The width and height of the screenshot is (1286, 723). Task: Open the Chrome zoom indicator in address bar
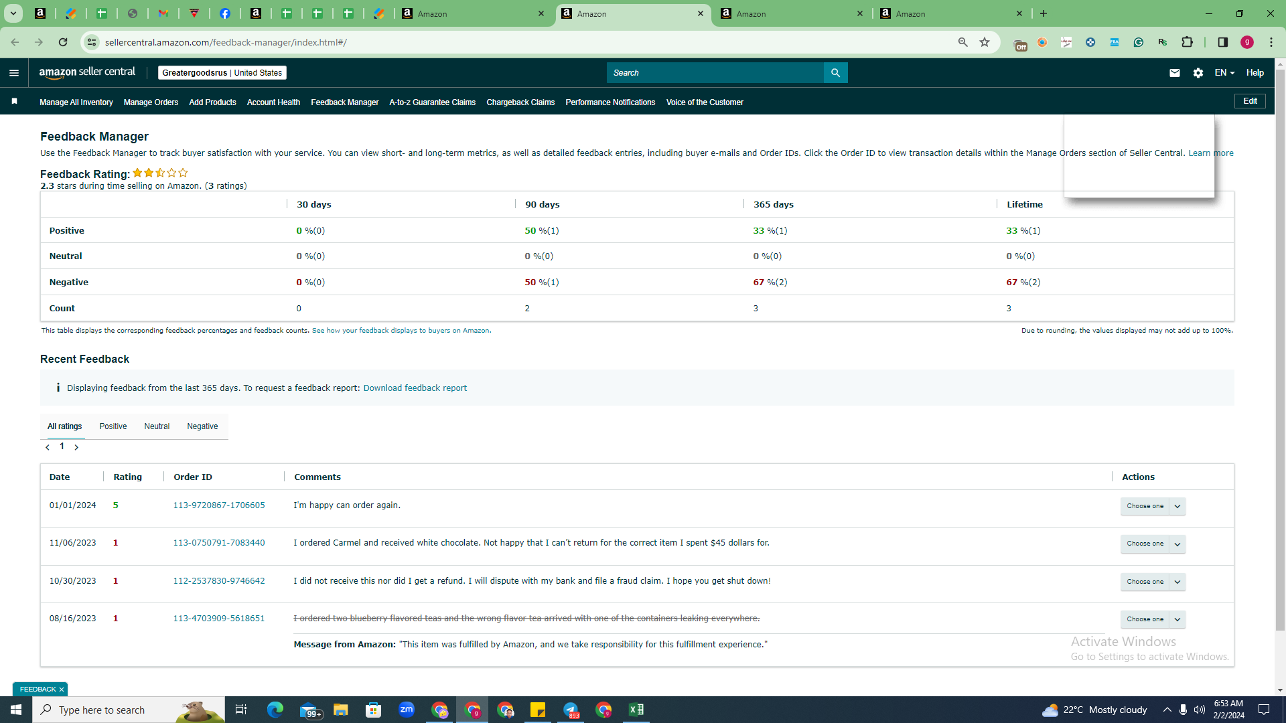pyautogui.click(x=963, y=42)
